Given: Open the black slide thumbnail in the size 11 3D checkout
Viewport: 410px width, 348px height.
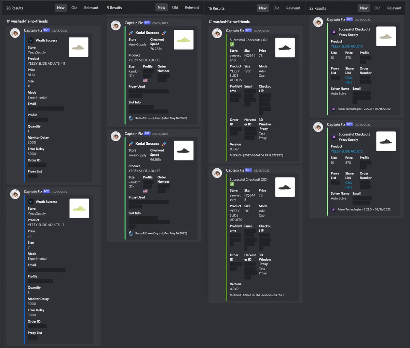Looking at the screenshot, I should click(285, 187).
